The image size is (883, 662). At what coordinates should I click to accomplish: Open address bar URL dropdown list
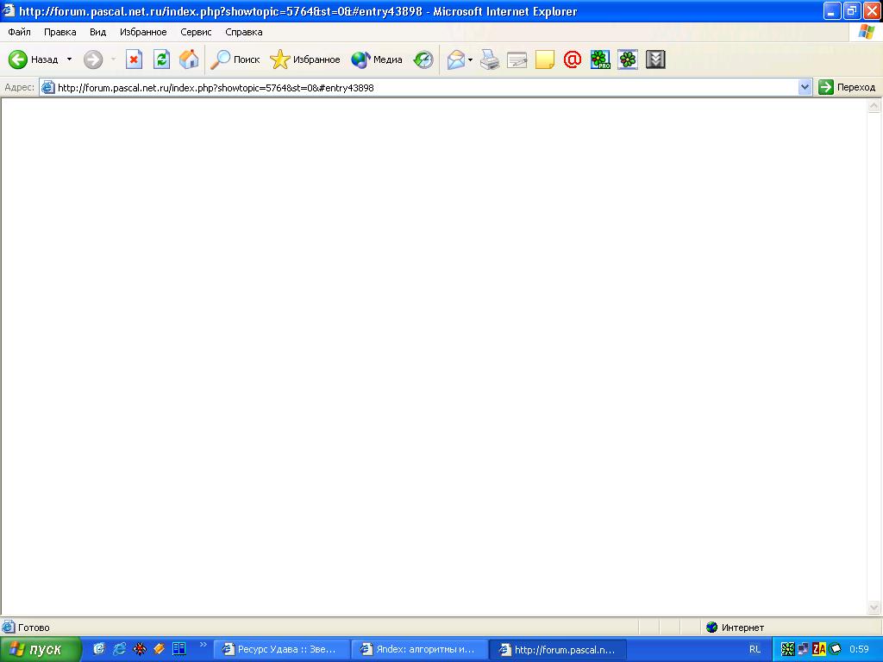tap(805, 87)
